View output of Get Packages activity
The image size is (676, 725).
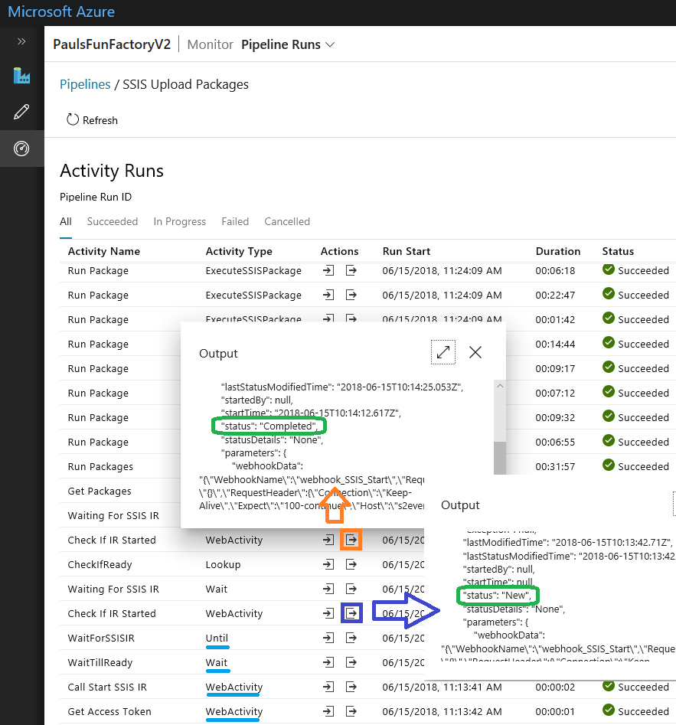[351, 491]
